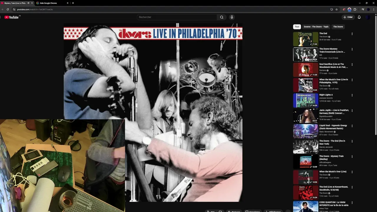Open options for 'When the Music's Over (Live)'
Viewport: 377px width, 212px height.
pos(352,172)
